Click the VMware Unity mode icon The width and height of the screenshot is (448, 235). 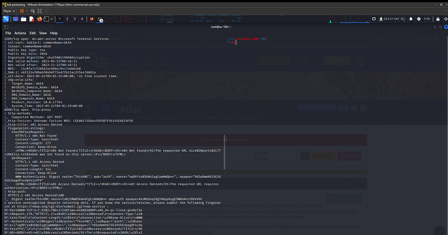click(x=46, y=11)
